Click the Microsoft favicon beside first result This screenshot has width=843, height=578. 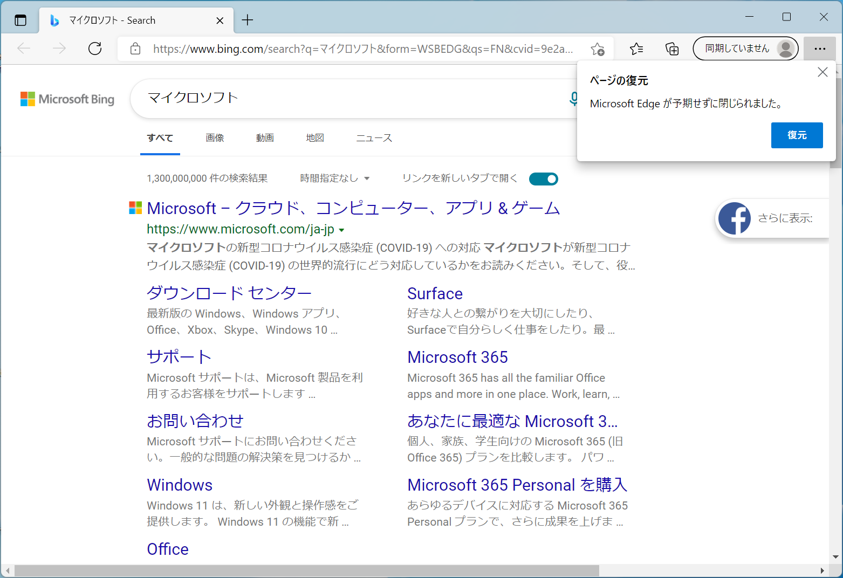[135, 208]
